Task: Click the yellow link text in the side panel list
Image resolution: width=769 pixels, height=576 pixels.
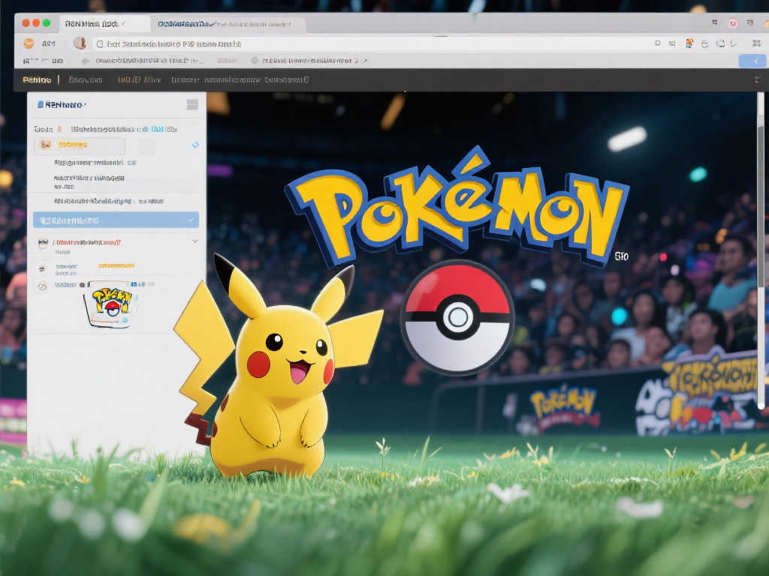Action: [x=116, y=265]
